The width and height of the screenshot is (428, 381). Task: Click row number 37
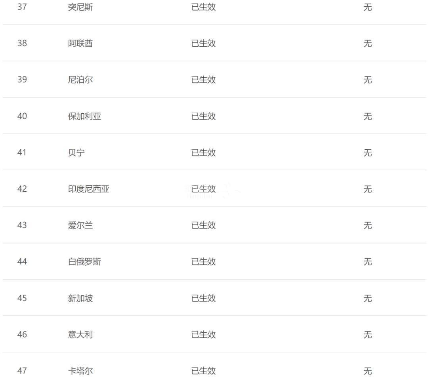coord(22,7)
